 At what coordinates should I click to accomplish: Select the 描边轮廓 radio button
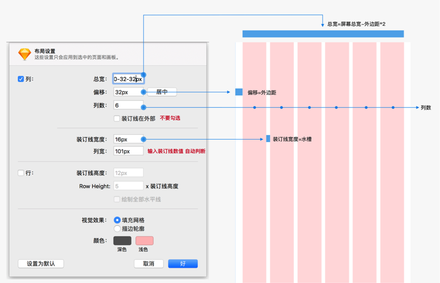[x=118, y=229]
